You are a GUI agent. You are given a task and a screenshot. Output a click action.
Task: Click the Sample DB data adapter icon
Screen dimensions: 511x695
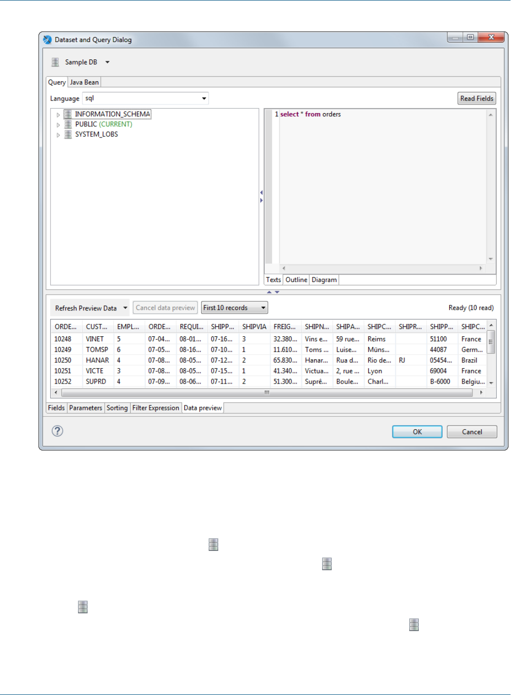(x=55, y=62)
